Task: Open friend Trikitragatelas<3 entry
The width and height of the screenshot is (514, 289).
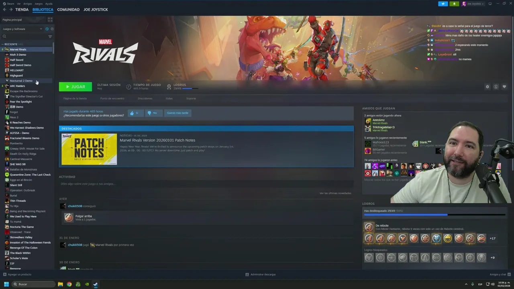Action: click(x=383, y=127)
